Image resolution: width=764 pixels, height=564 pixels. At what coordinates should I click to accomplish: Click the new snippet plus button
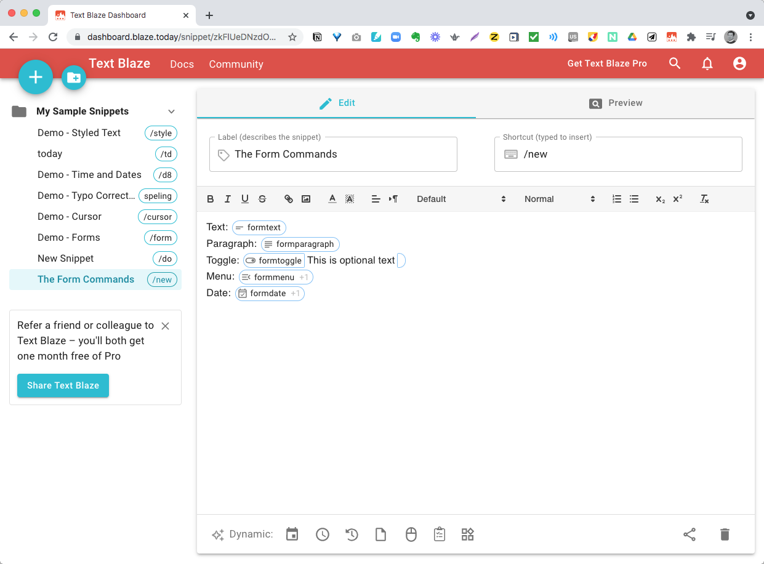[x=36, y=77]
